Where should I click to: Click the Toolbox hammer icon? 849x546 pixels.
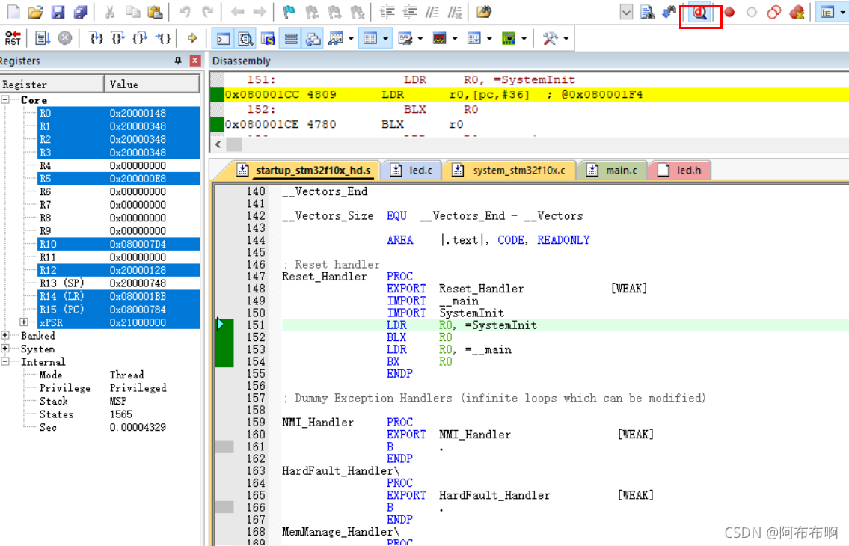tap(550, 38)
